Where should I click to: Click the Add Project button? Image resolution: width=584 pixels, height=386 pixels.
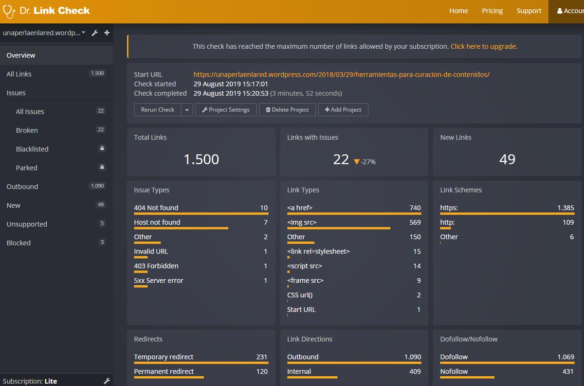(x=343, y=110)
